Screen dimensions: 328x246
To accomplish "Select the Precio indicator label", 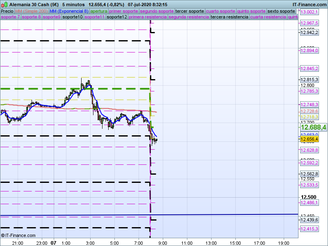I will click(x=7, y=11).
